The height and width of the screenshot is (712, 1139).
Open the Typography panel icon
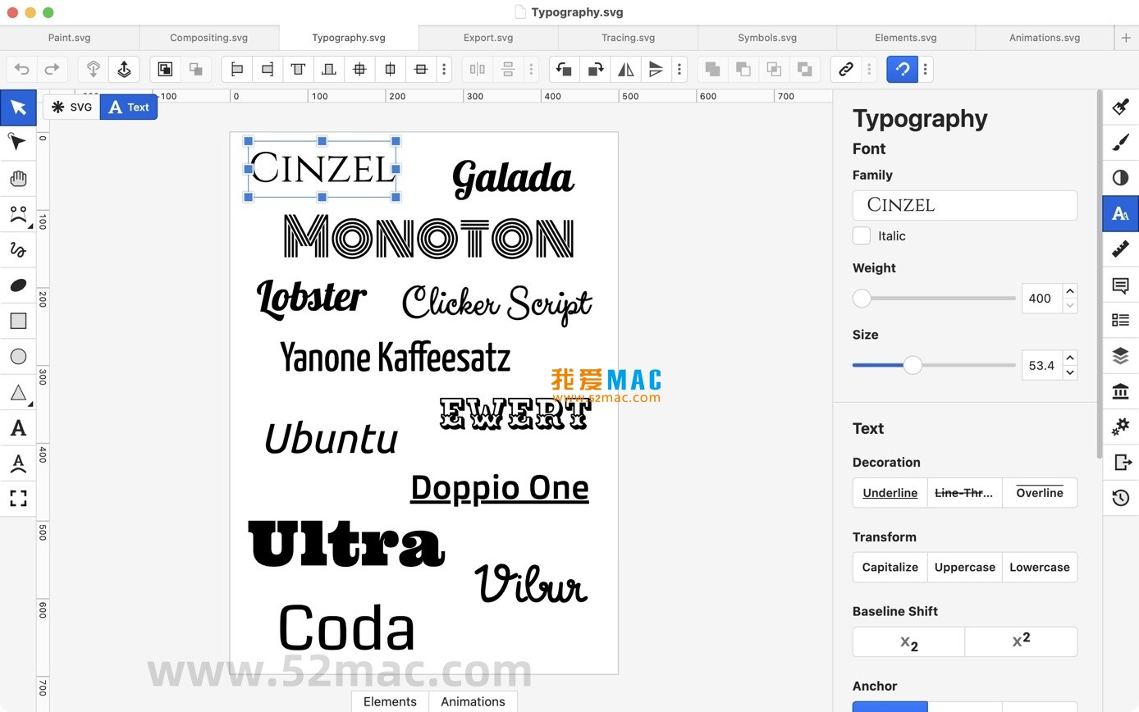point(1120,214)
